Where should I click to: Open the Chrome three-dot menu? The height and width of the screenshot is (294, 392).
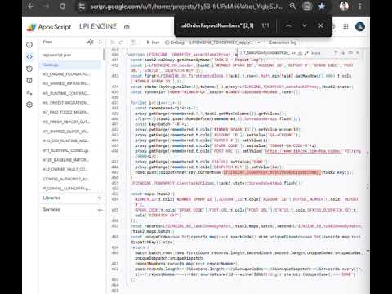tap(360, 6)
